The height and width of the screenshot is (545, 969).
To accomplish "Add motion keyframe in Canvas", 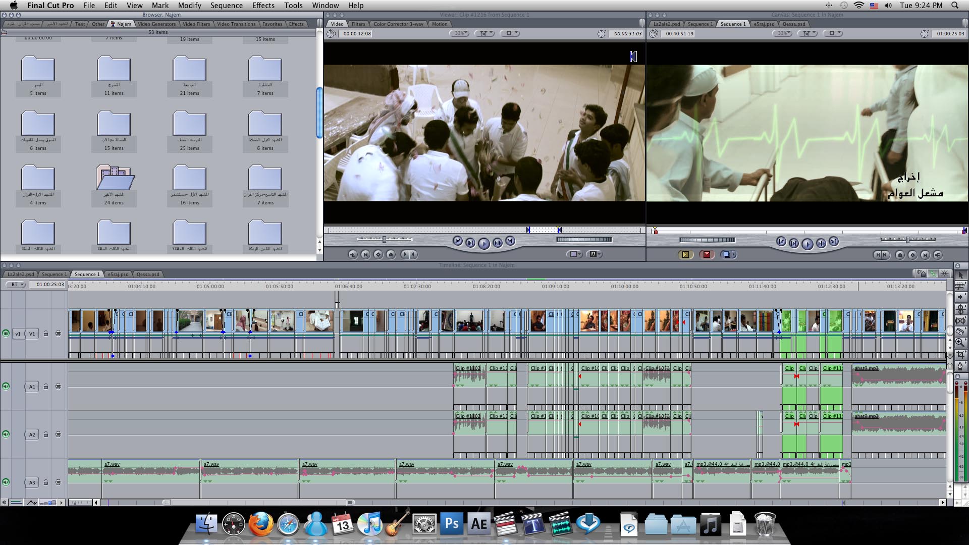I will [912, 255].
